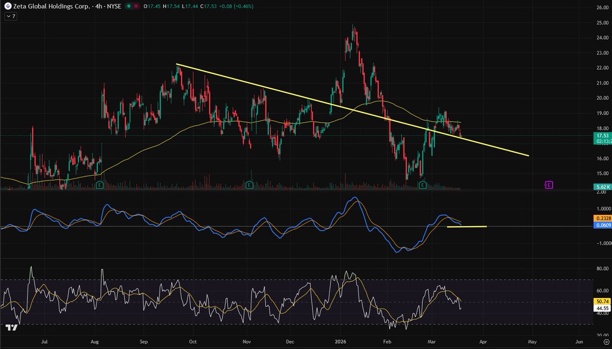Click the 26.00 price axis tick

(x=602, y=8)
